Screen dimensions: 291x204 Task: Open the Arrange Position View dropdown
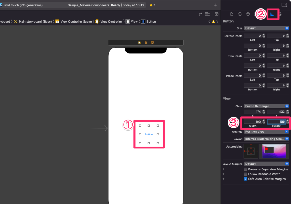point(266,131)
